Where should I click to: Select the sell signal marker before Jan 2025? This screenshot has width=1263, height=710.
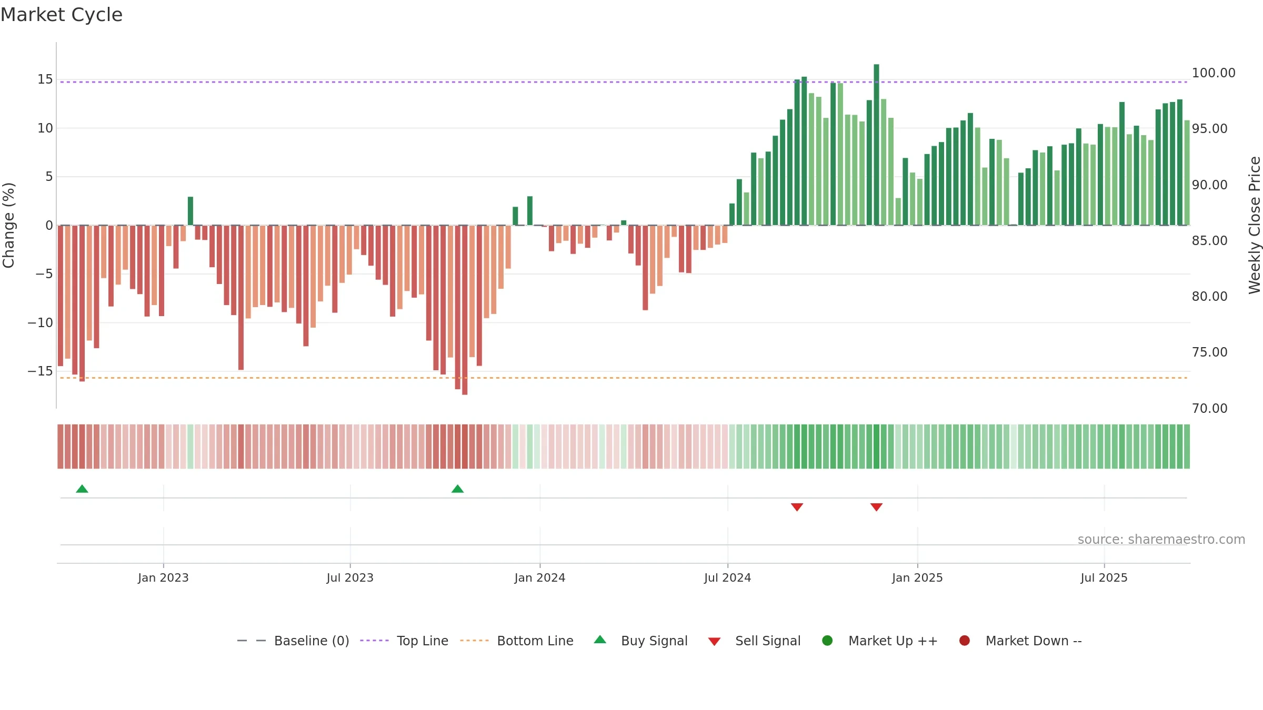pos(876,507)
